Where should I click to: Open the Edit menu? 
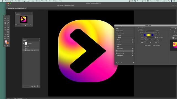pos(19,1)
